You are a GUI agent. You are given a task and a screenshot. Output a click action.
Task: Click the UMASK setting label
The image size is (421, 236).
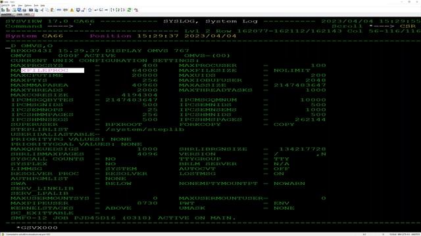pyautogui.click(x=192, y=208)
